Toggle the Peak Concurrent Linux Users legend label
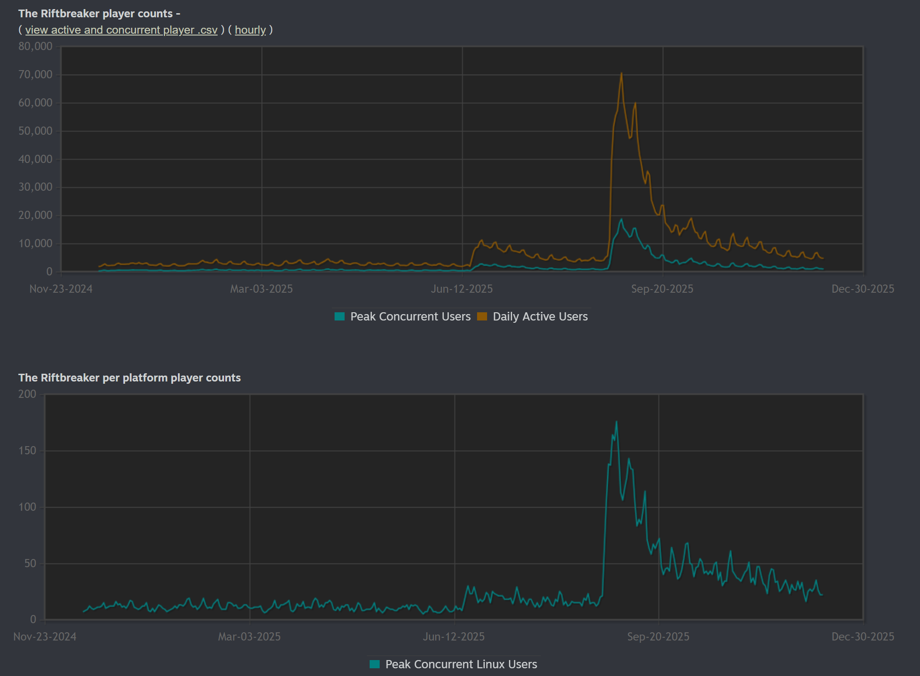 click(x=461, y=664)
